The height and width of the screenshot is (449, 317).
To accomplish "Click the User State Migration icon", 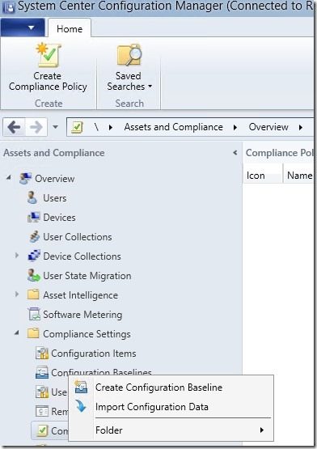I will coord(33,276).
